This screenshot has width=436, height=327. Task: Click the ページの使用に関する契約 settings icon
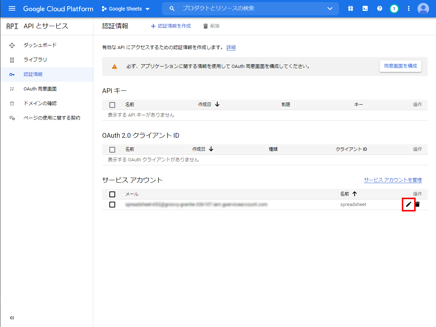[12, 118]
